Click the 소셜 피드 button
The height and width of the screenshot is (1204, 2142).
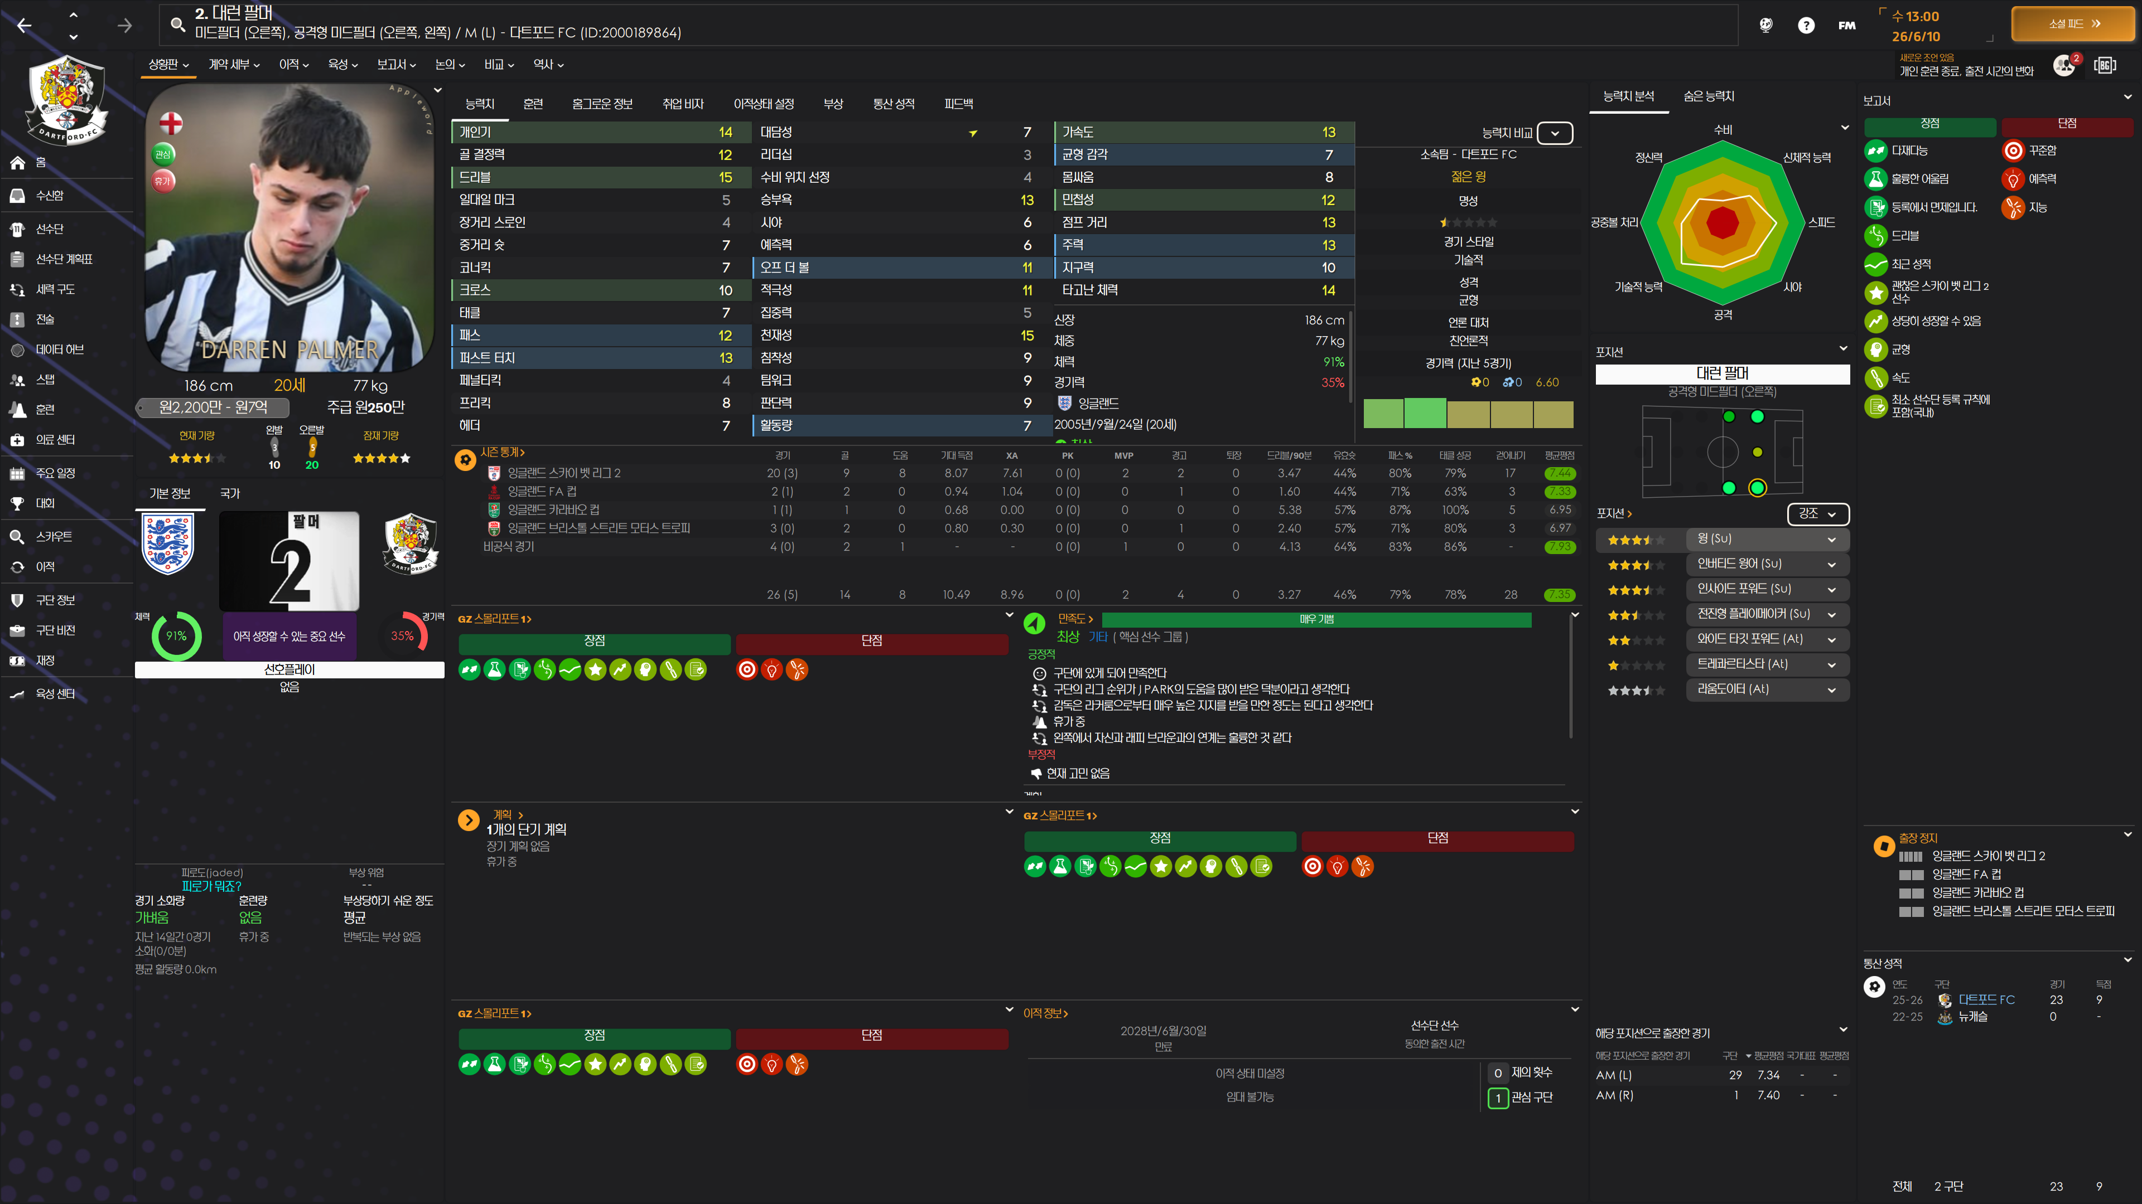(2073, 24)
